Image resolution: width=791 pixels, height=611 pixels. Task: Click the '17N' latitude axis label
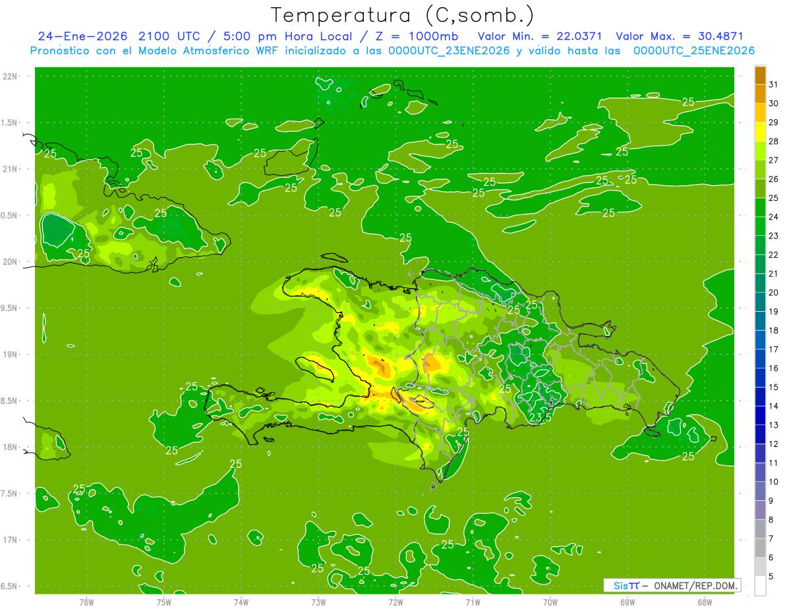click(x=10, y=540)
